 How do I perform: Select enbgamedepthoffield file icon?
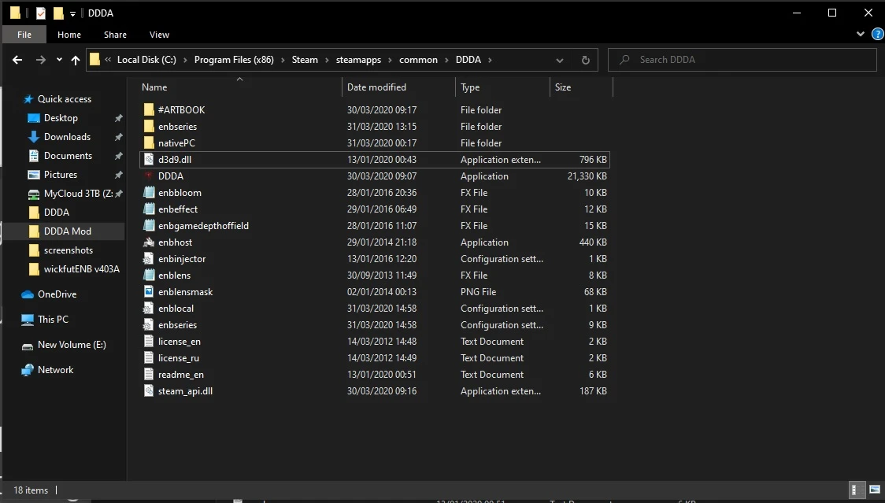point(149,226)
